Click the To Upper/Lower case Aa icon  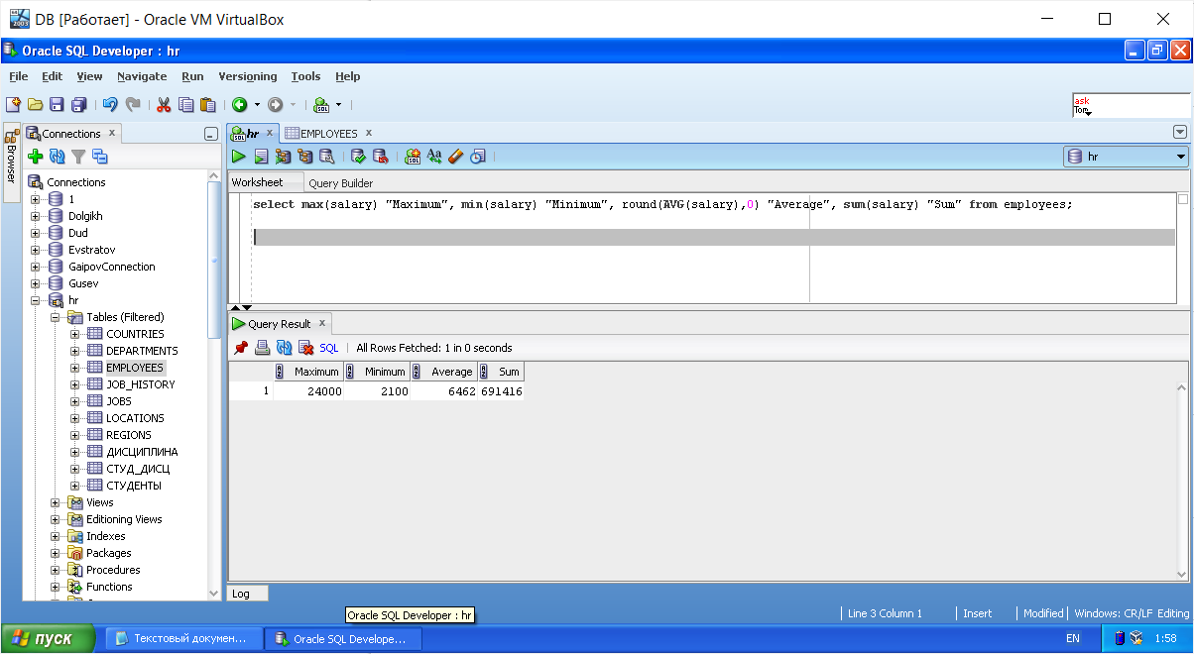[434, 157]
